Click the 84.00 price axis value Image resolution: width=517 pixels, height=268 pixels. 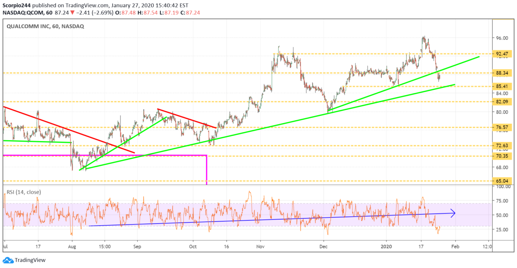coord(501,93)
